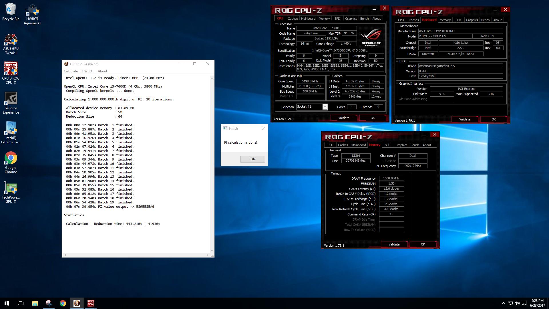This screenshot has width=549, height=309.
Task: Open the taskbar app beside File Explorer
Action: pyautogui.click(x=49, y=303)
